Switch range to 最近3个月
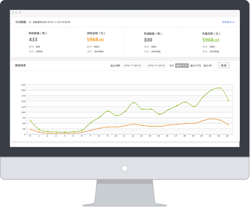The width and height of the screenshot is (250, 207). point(196,66)
